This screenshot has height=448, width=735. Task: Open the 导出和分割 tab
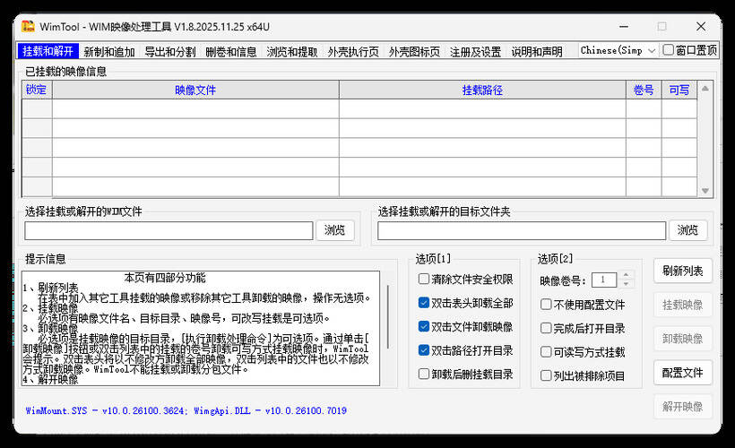tap(170, 52)
